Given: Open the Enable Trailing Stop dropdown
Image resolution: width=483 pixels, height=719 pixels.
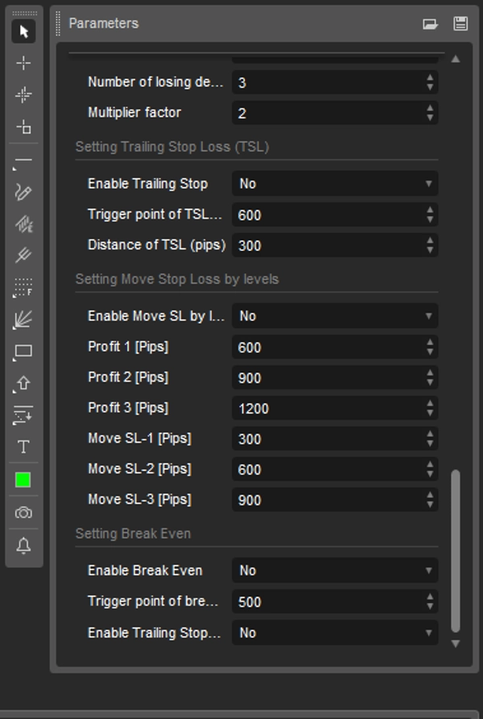Looking at the screenshot, I should pyautogui.click(x=335, y=184).
